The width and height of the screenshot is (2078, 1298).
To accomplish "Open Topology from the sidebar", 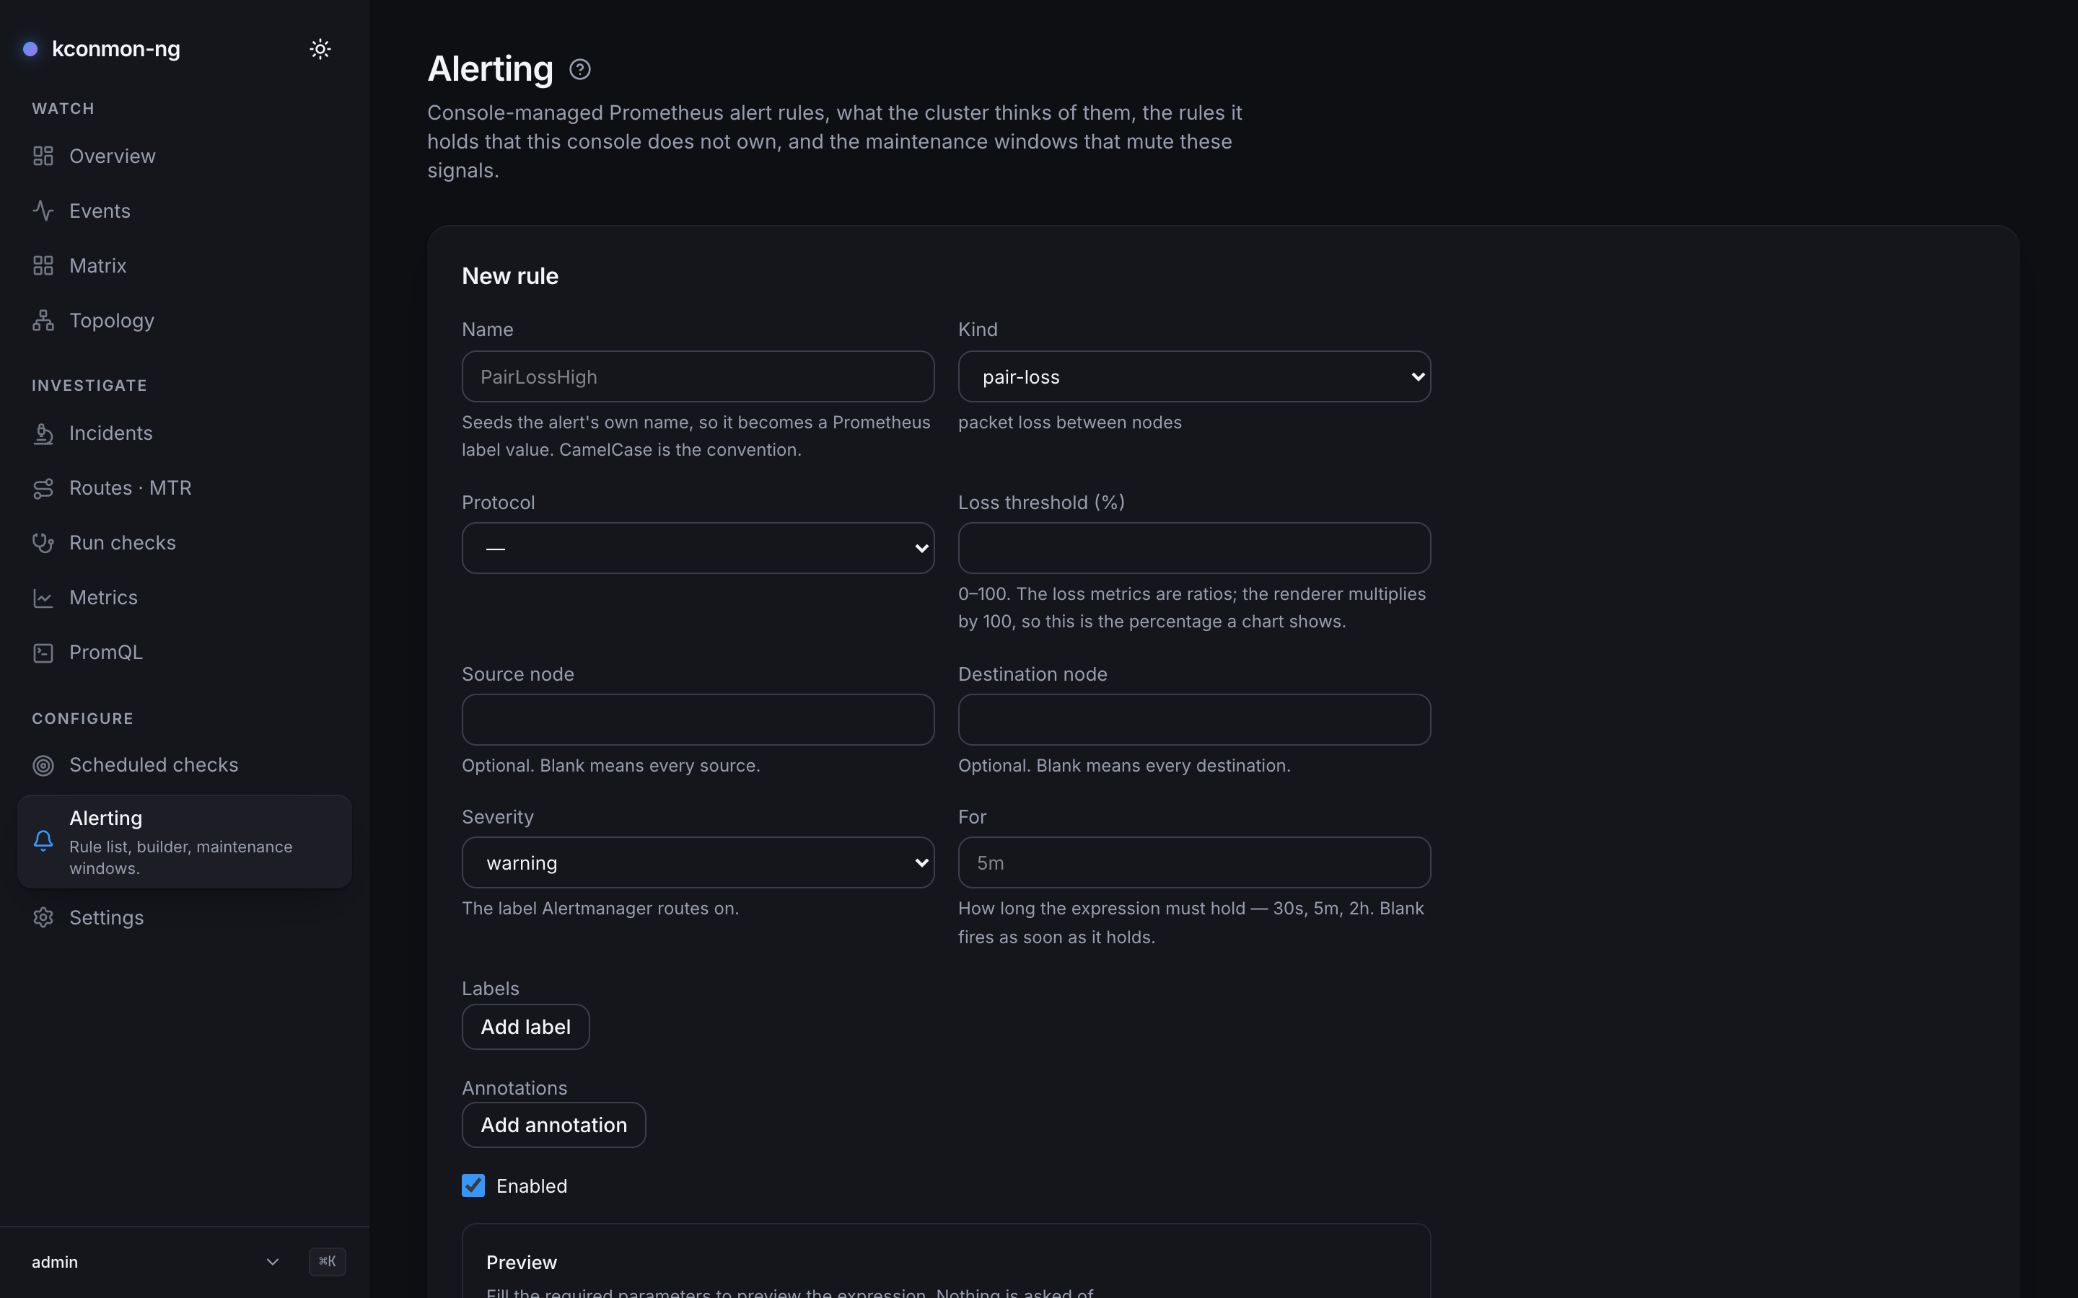I will (x=185, y=321).
